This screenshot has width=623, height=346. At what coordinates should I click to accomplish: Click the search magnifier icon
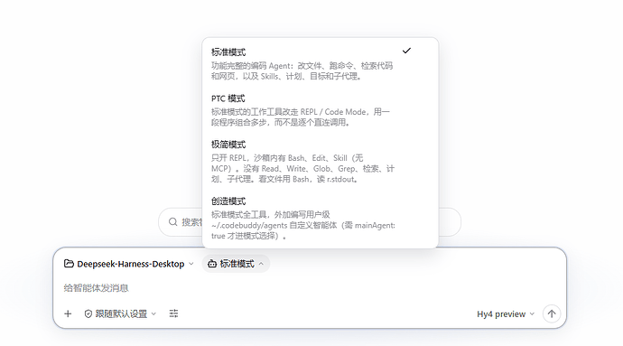click(172, 222)
